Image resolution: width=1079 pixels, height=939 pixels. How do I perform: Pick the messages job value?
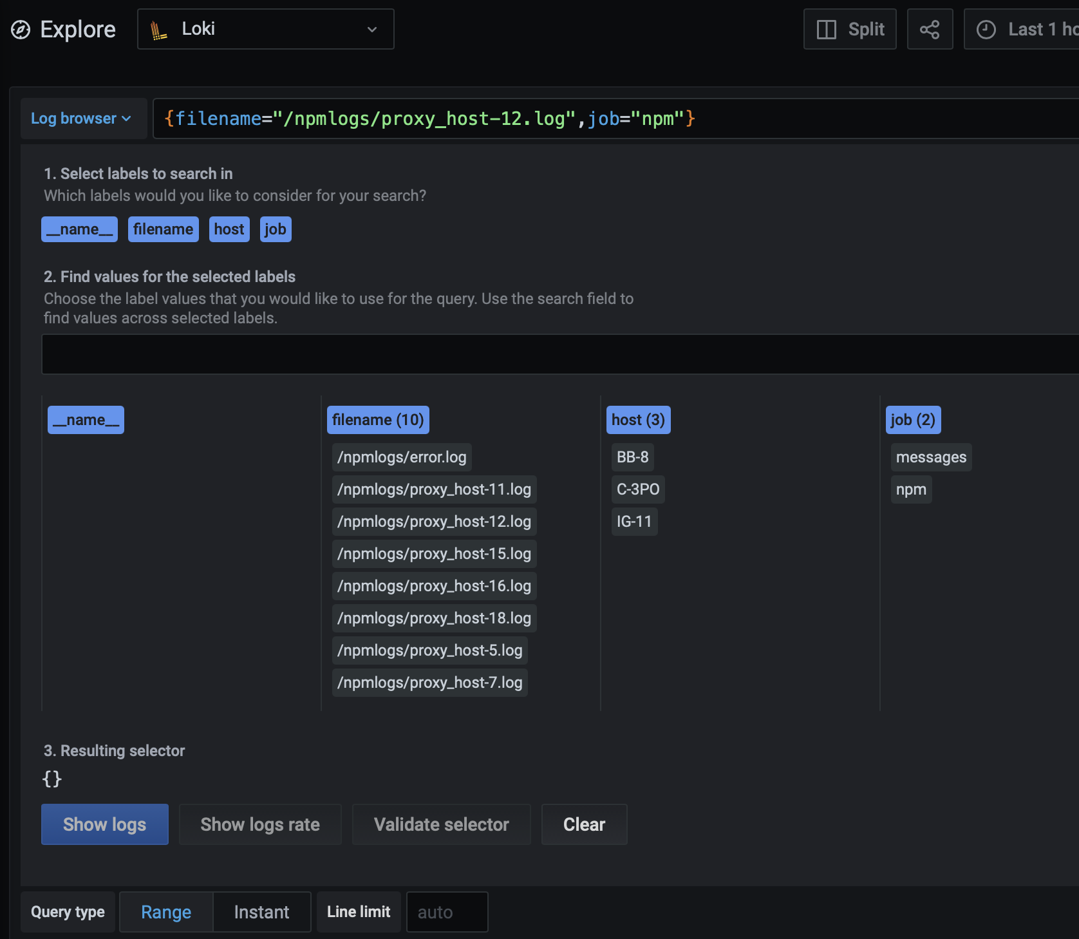click(x=932, y=457)
